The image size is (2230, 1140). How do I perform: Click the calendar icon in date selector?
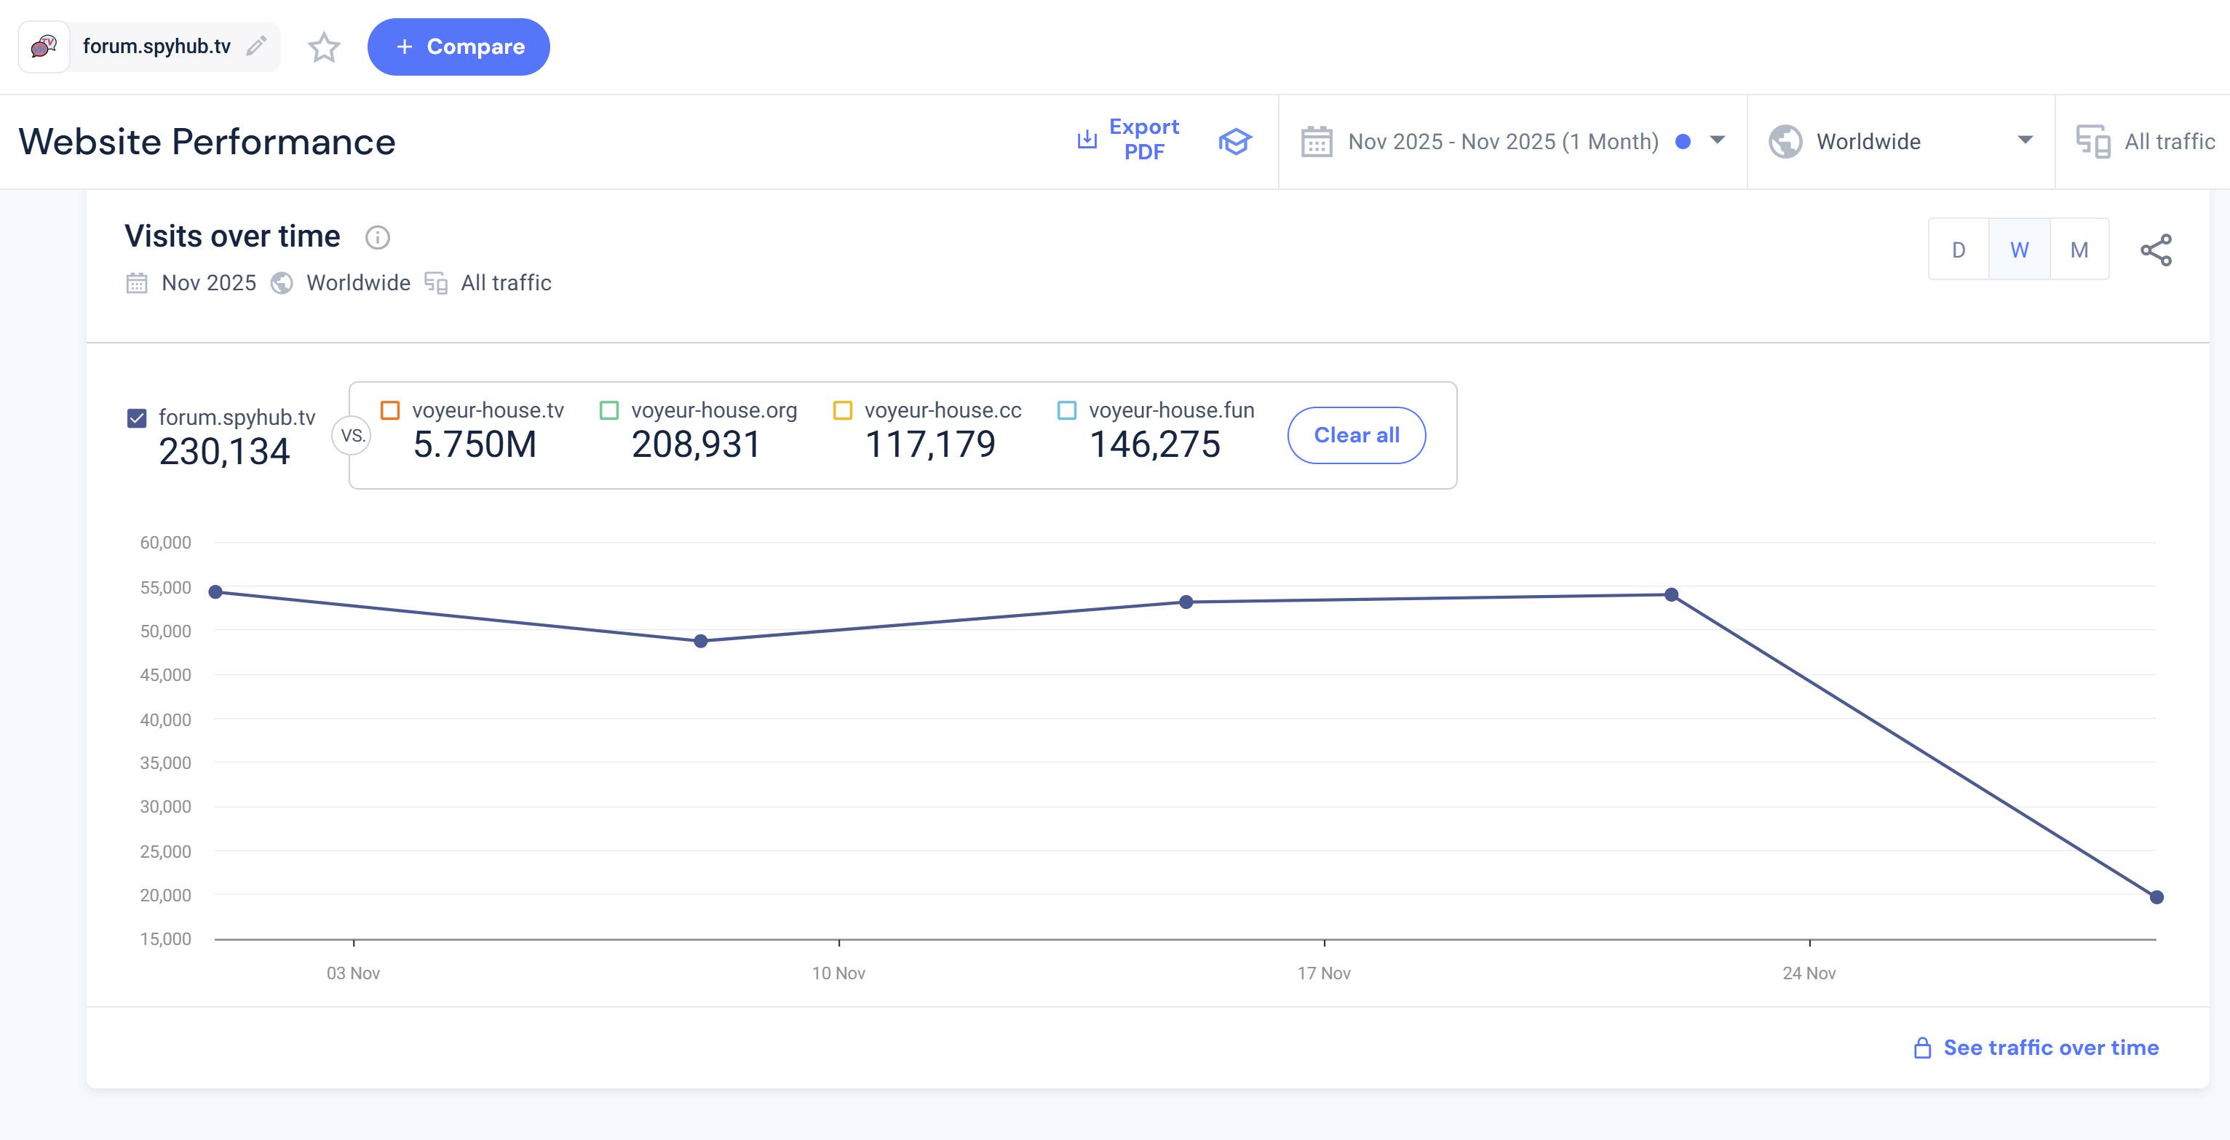pos(1317,142)
